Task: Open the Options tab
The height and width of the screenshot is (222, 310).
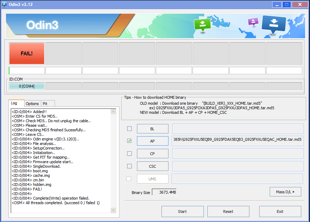Action: 32,104
